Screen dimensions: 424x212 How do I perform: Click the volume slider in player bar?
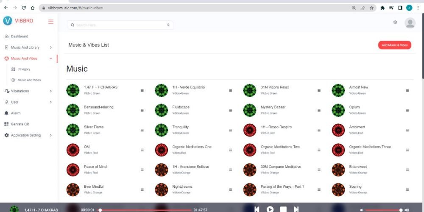382,210
